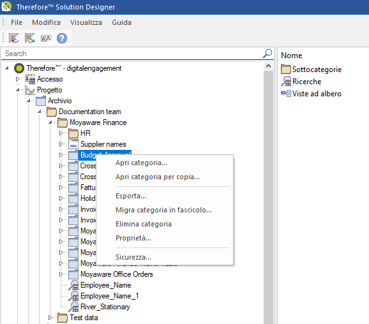This screenshot has height=324, width=369.
Task: Click the Therefore app logo in title bar
Action: tap(6, 6)
